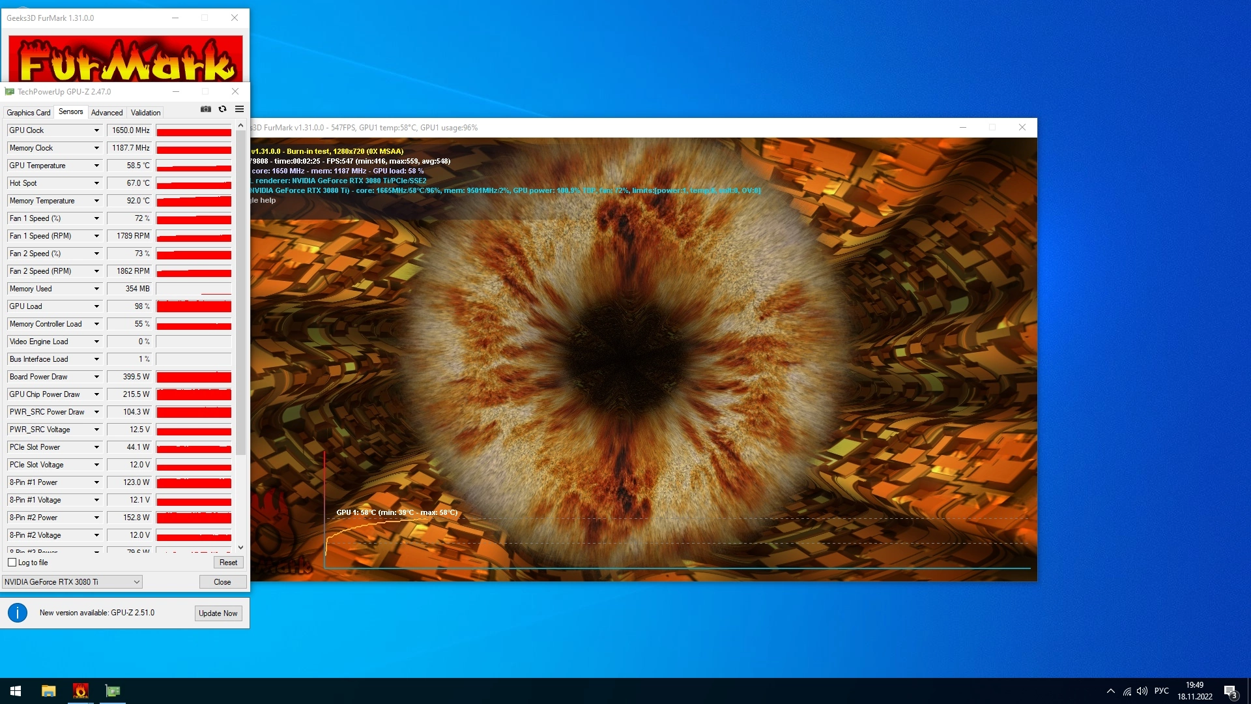Screen dimensions: 1251x704
Task: Open volume icon in system tray
Action: pyautogui.click(x=1142, y=691)
